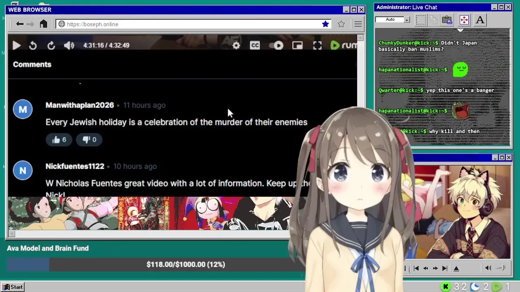Click the Rumble logo in player

[x=344, y=45]
